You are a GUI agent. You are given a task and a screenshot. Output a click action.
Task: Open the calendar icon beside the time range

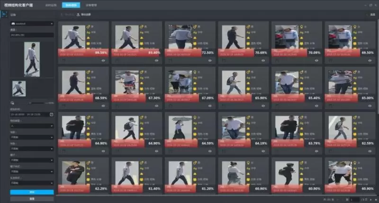pos(51,114)
